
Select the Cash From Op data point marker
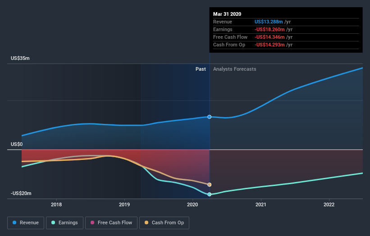209,185
